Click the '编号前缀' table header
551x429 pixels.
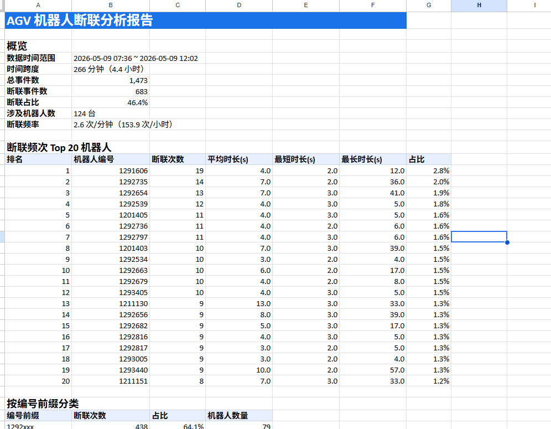pos(38,415)
